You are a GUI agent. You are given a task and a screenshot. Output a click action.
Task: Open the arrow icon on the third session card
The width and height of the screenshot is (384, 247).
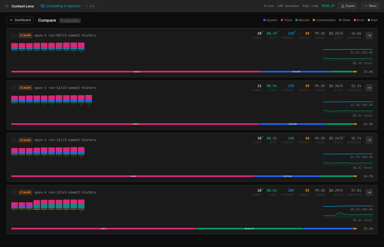pyautogui.click(x=369, y=140)
